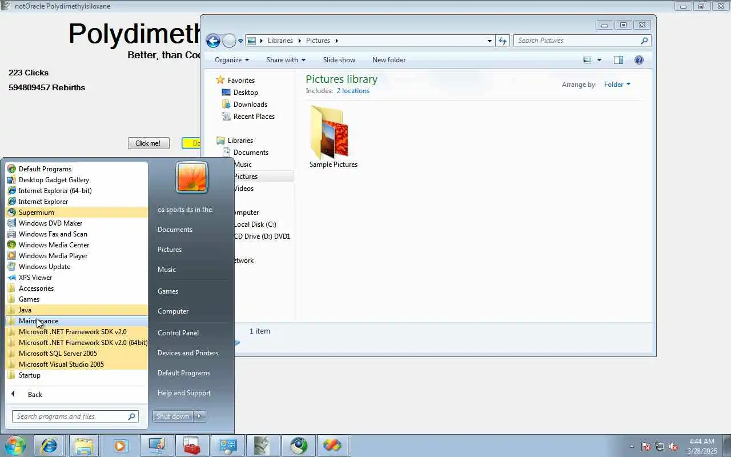The image size is (731, 457).
Task: Open the address bar history dropdown
Action: [489, 41]
